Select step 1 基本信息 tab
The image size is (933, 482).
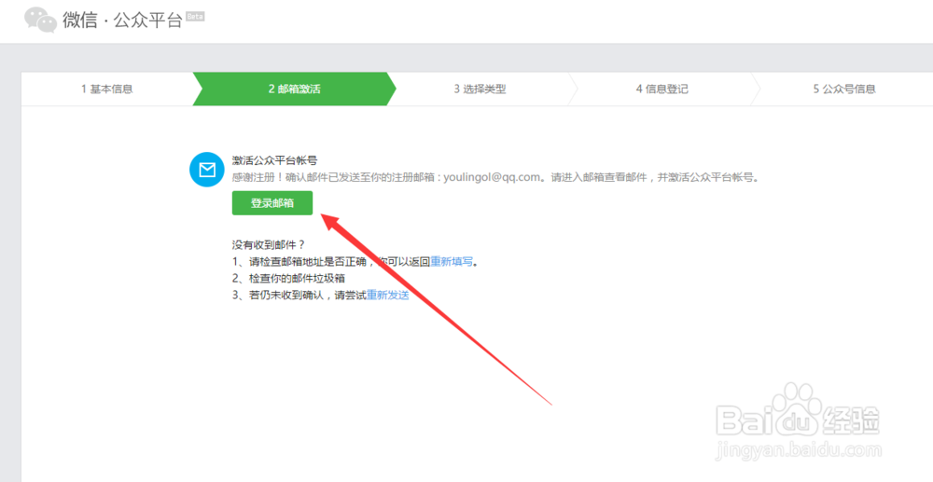(x=107, y=90)
